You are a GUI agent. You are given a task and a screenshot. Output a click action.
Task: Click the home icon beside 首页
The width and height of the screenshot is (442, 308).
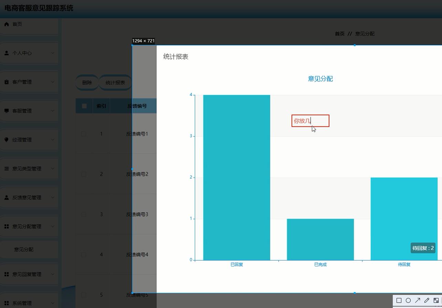(7, 24)
